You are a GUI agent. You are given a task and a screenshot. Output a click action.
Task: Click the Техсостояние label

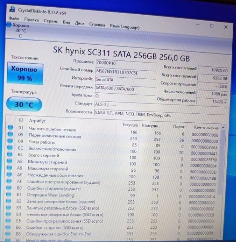25,57
